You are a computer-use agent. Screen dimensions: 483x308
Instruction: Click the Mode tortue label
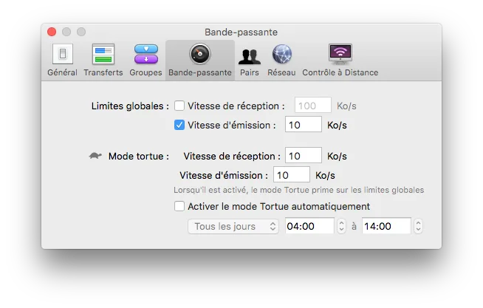tap(139, 156)
